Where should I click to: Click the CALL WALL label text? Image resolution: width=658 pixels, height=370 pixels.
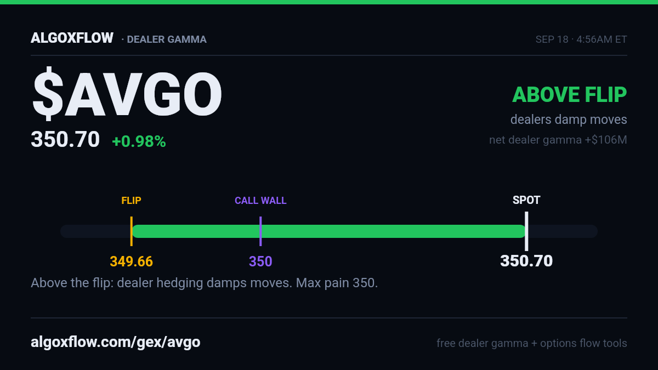point(260,201)
